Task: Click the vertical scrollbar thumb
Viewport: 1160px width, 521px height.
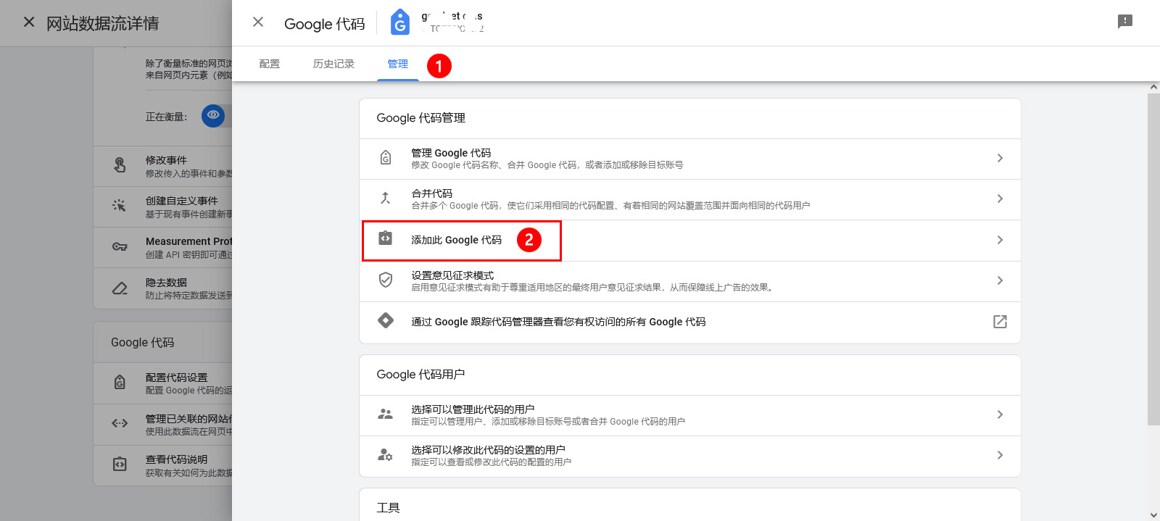Action: [x=1153, y=259]
